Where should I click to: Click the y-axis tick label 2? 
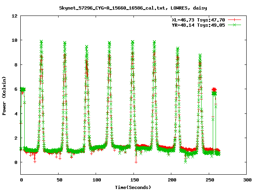pos(16,138)
